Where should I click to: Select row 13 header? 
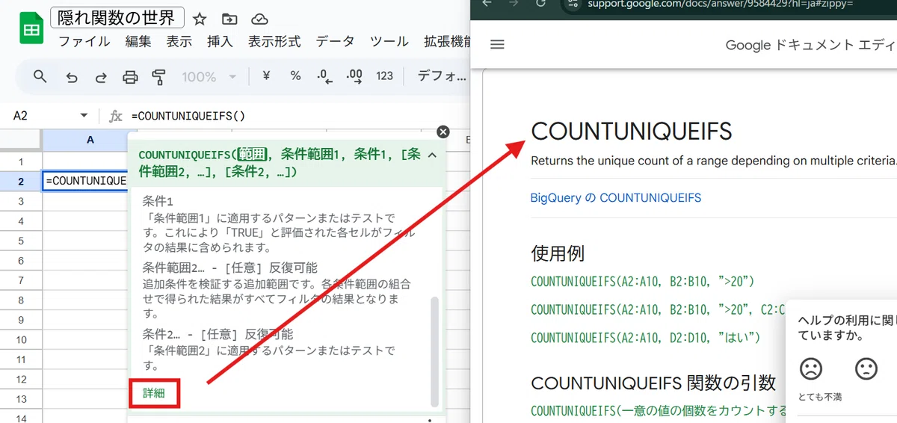click(21, 398)
